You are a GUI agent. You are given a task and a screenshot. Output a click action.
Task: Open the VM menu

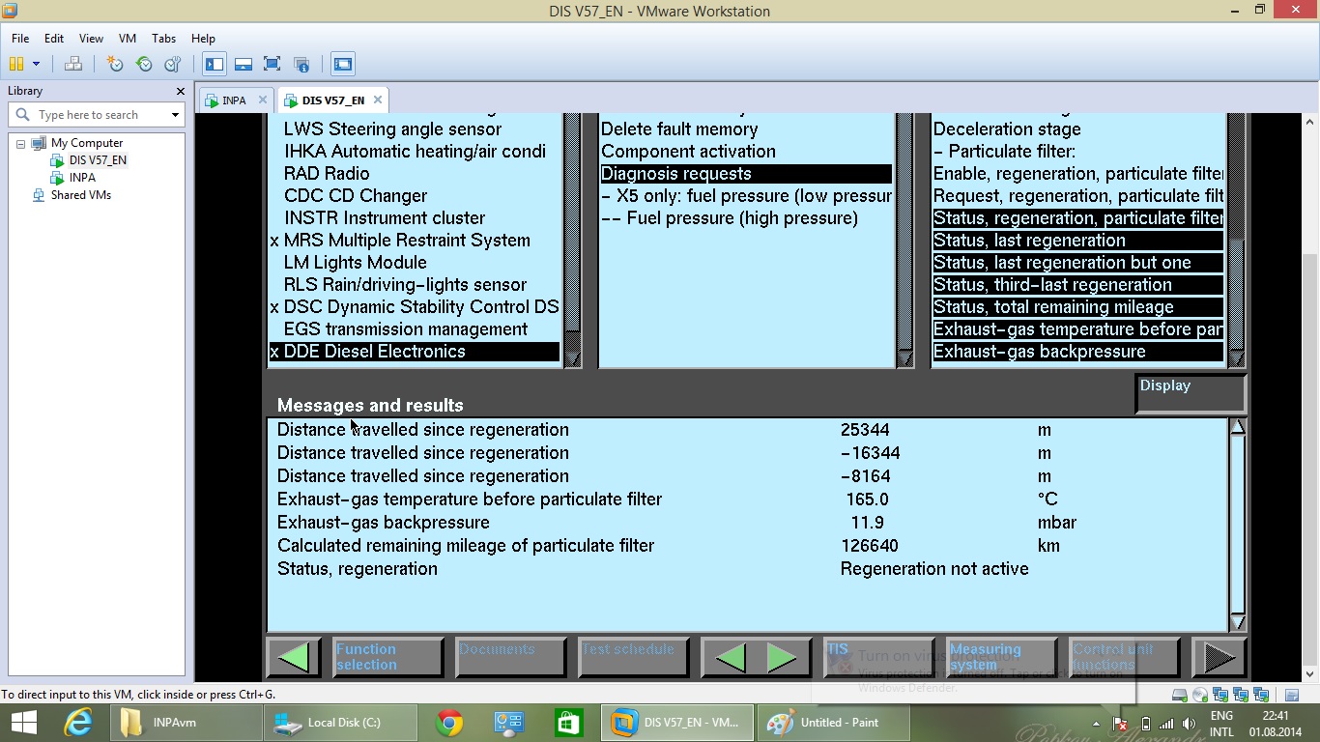coord(128,39)
